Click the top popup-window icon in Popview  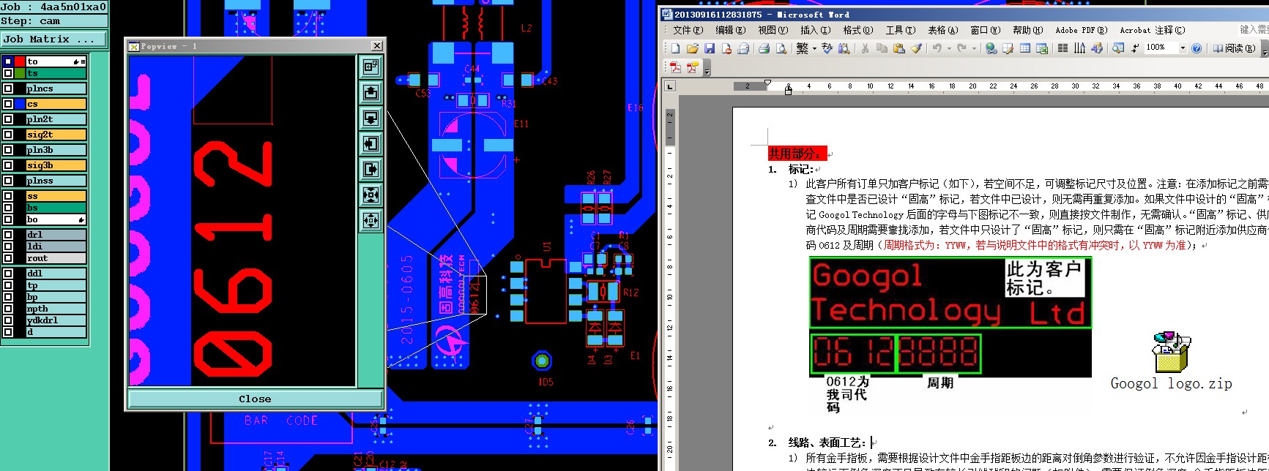click(371, 67)
